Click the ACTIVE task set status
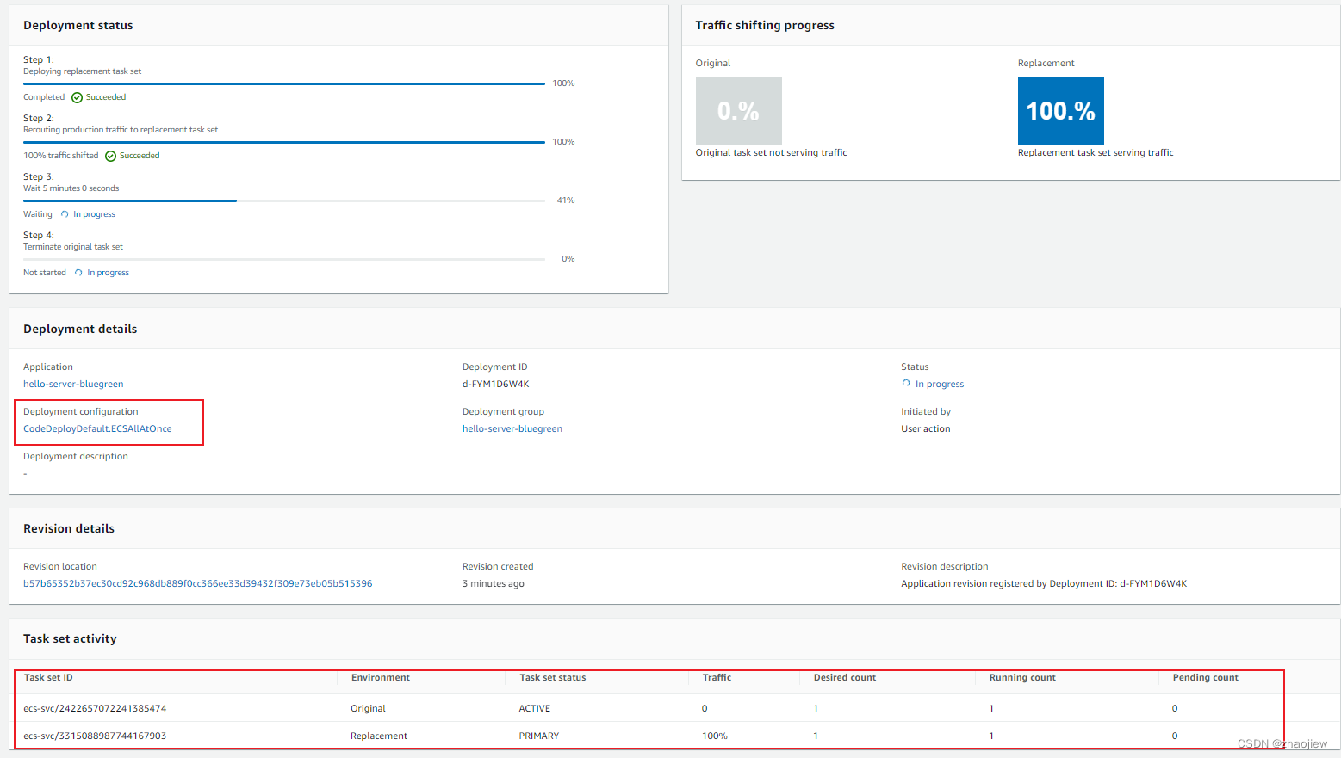Viewport: 1341px width, 758px height. 535,709
